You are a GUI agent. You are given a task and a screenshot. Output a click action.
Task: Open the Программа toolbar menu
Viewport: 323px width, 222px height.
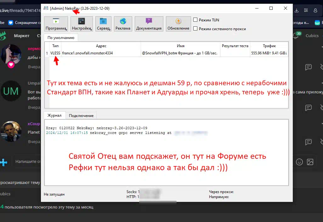(56, 24)
